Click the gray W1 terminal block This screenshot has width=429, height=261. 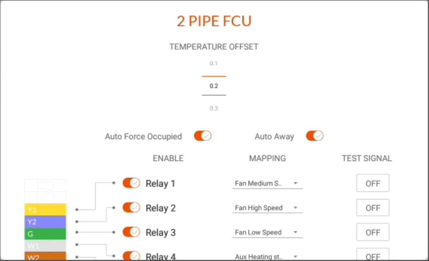point(45,246)
